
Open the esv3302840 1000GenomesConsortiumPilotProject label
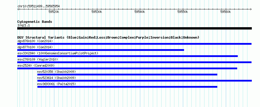pos(58,53)
